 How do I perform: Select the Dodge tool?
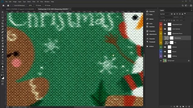point(2,52)
